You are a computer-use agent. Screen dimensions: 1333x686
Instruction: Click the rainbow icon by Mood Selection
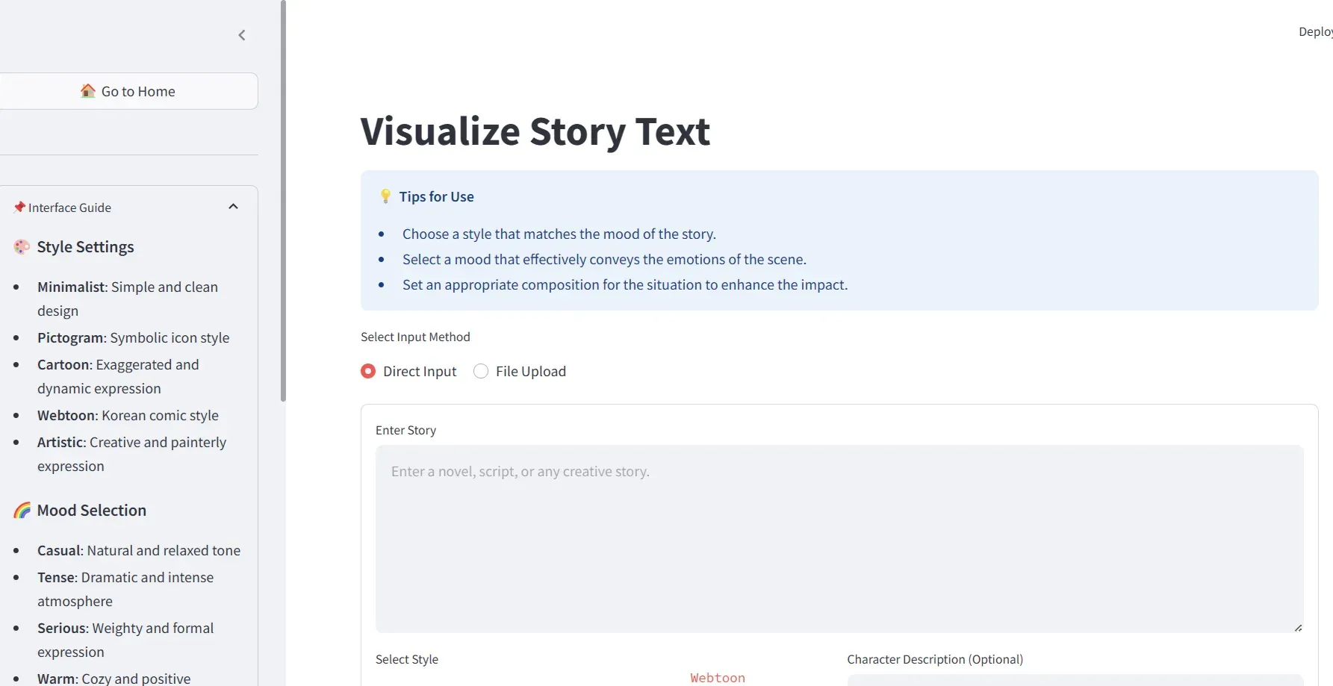click(22, 511)
